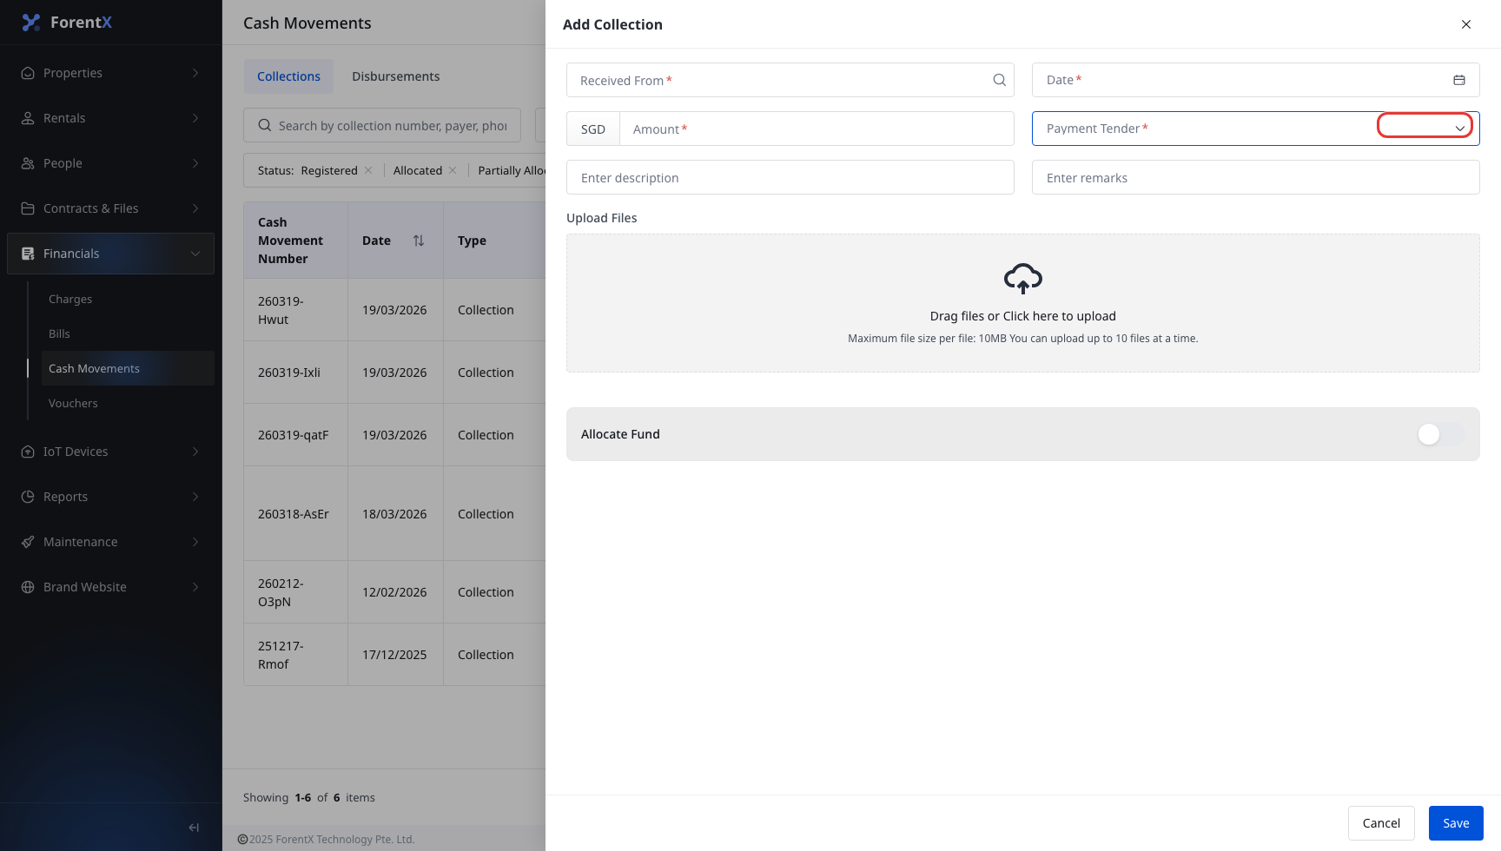The image size is (1501, 851).
Task: Click the Save button
Action: coord(1456,823)
